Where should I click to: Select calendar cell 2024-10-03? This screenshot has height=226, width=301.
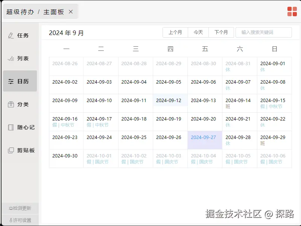click(170, 159)
